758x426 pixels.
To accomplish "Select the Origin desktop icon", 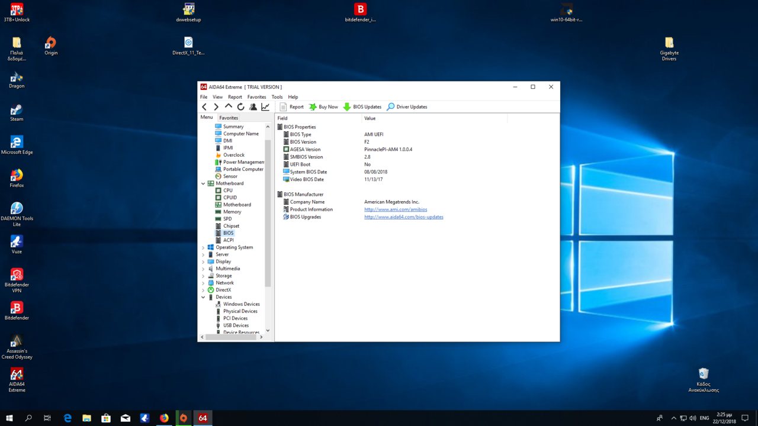I will pos(51,46).
